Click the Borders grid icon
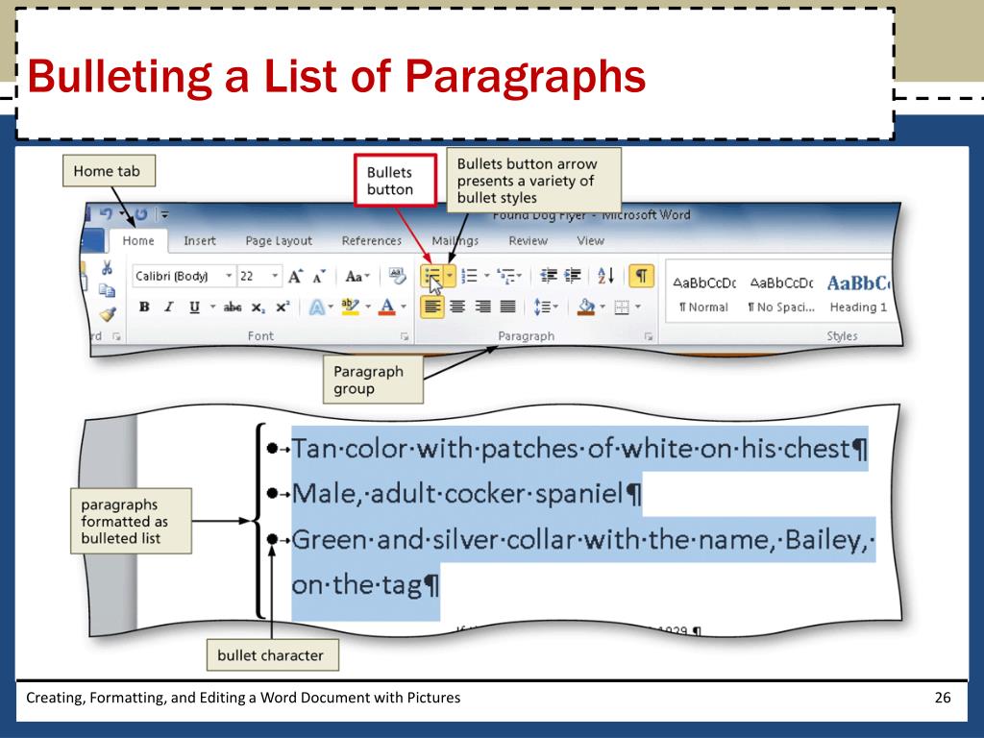The height and width of the screenshot is (738, 984). click(x=622, y=307)
